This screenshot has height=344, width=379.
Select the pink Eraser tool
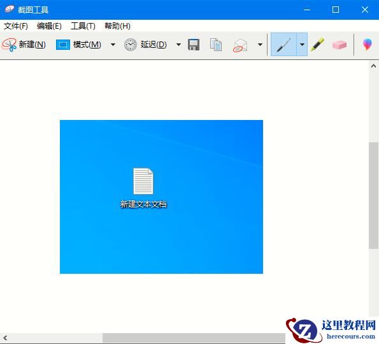tap(340, 45)
